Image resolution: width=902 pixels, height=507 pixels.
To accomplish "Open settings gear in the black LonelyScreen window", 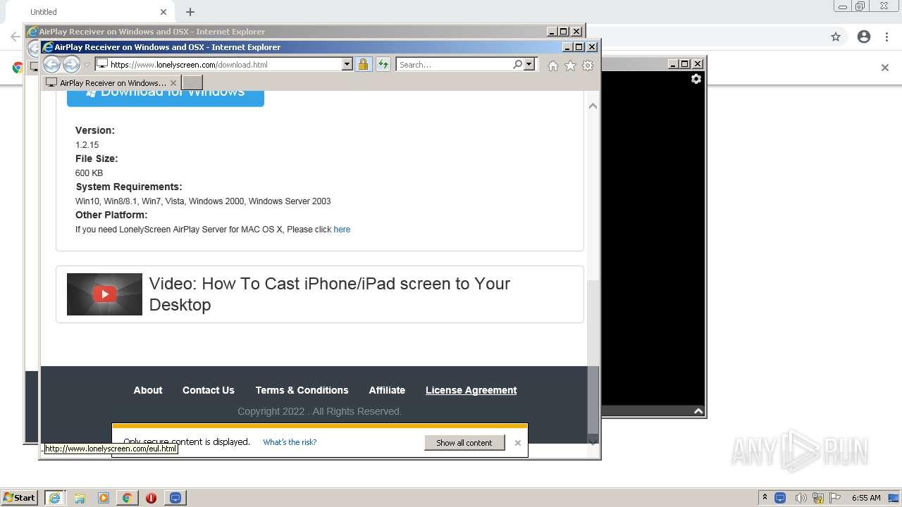I will tap(696, 79).
